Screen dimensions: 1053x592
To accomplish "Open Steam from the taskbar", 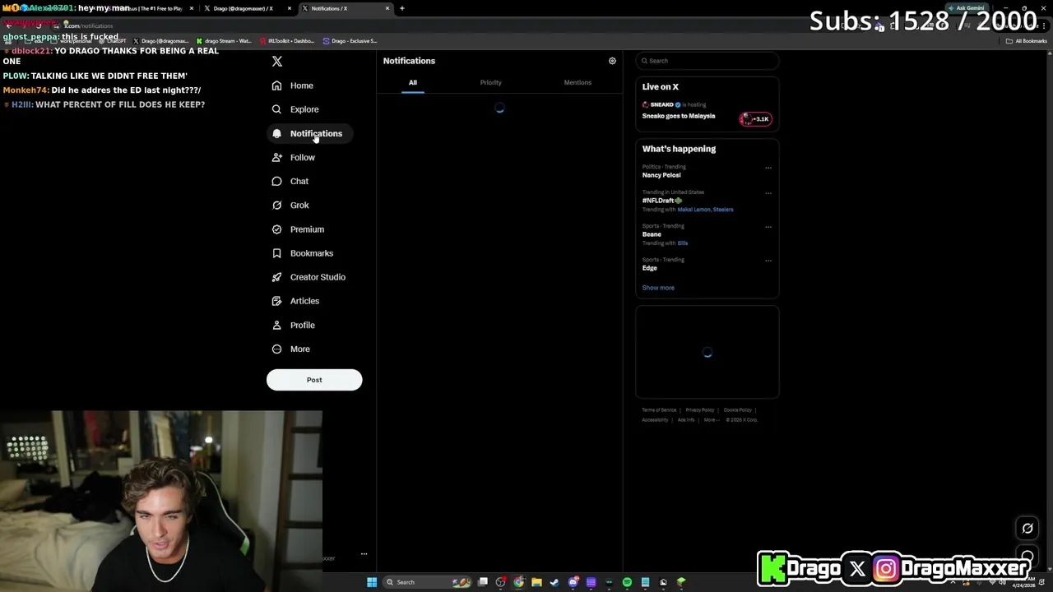I will pos(554,582).
